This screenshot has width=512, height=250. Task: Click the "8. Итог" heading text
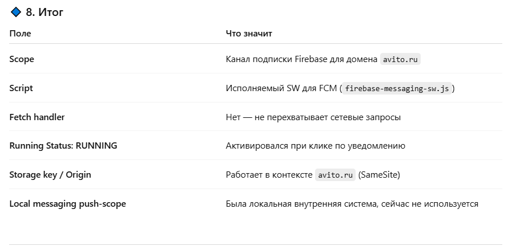coord(45,13)
